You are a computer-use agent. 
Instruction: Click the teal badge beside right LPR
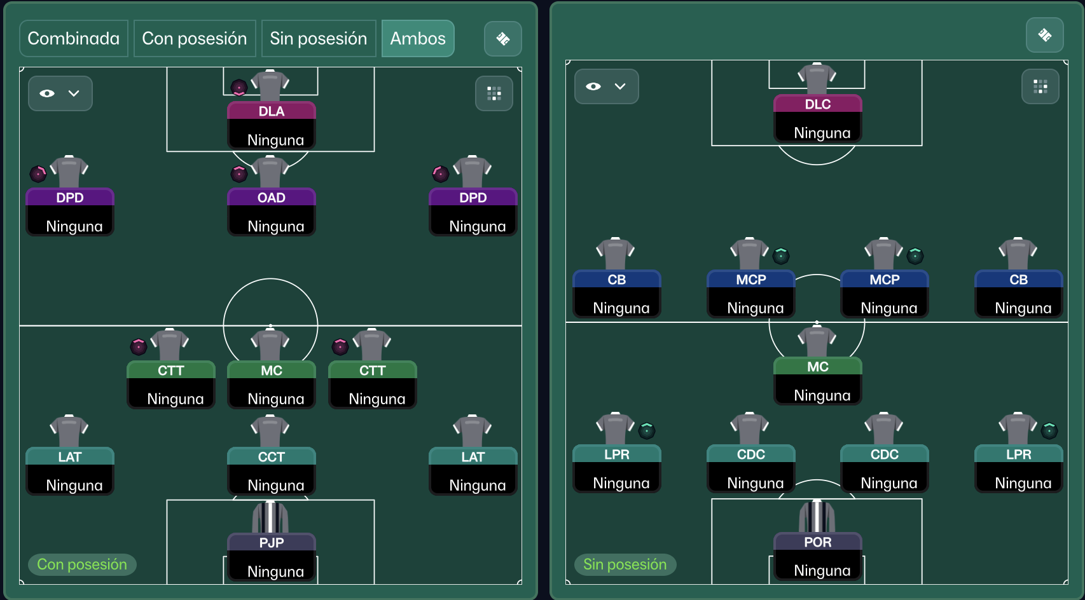[x=1049, y=431]
